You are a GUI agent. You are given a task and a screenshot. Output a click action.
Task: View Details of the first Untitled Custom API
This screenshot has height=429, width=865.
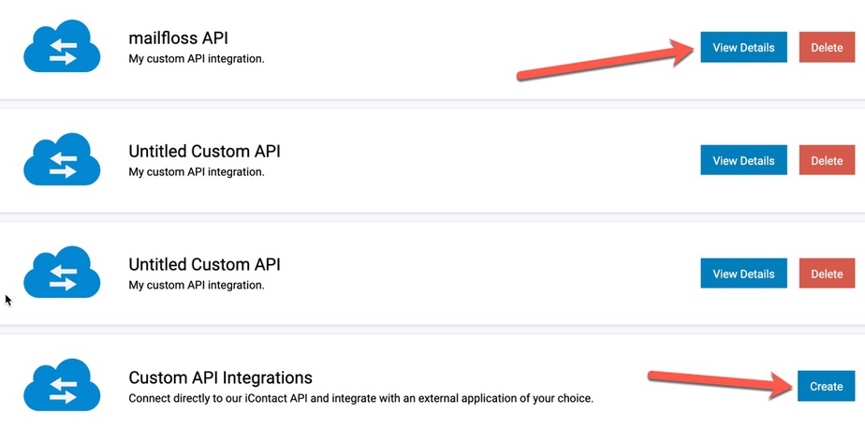tap(743, 160)
